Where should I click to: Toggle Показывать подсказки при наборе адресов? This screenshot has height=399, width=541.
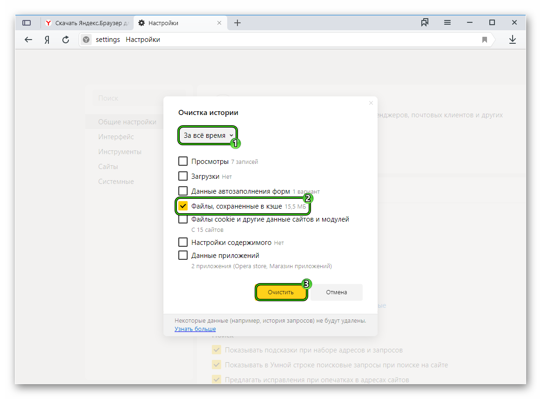pos(216,350)
